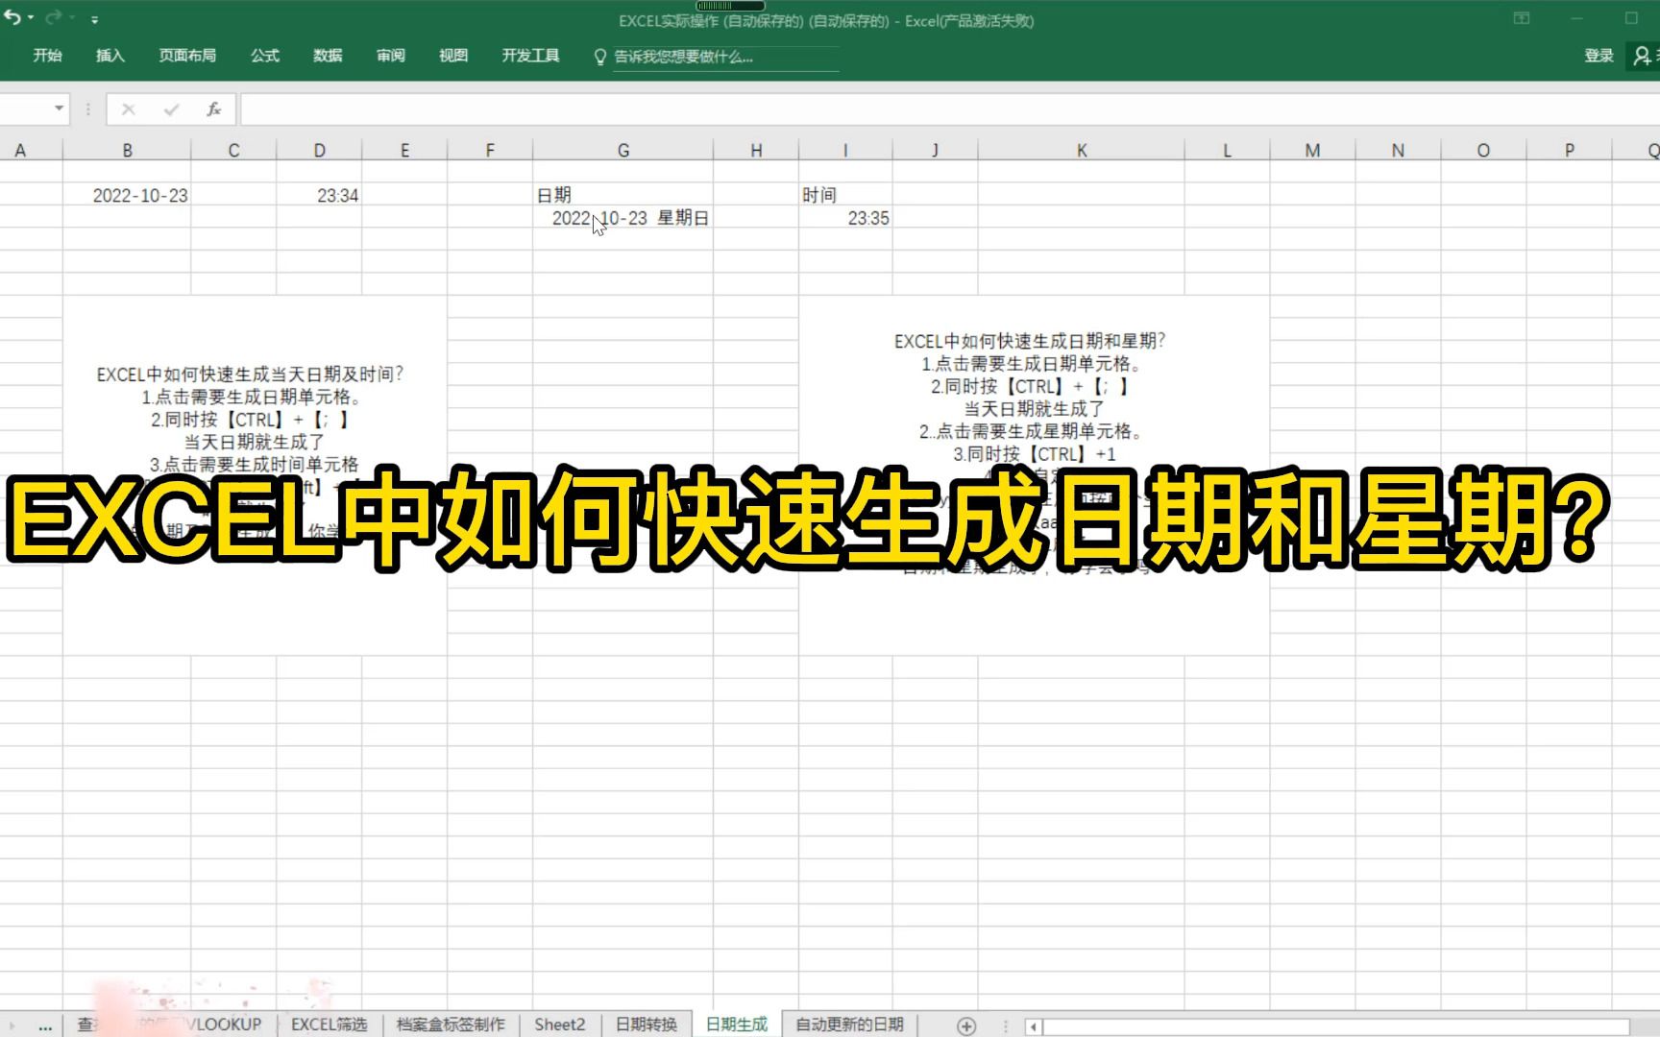Click the 登录 sign-in link
The height and width of the screenshot is (1037, 1660).
pyautogui.click(x=1599, y=56)
